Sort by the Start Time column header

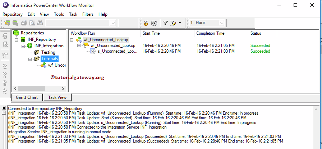pos(167,33)
